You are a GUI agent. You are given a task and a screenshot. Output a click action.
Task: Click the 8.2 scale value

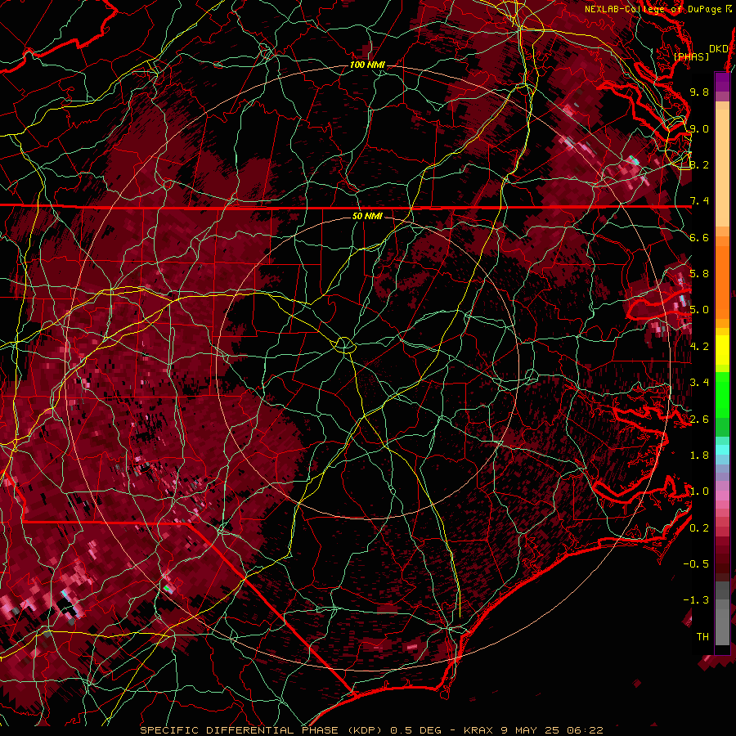coord(699,164)
